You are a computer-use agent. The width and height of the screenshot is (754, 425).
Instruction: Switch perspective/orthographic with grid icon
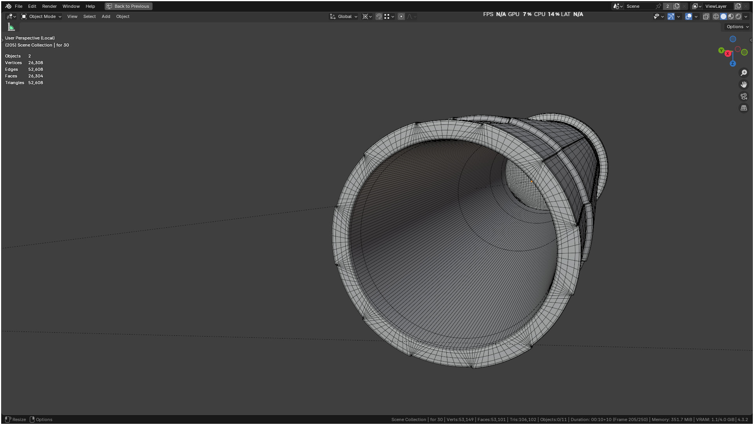coord(744,108)
